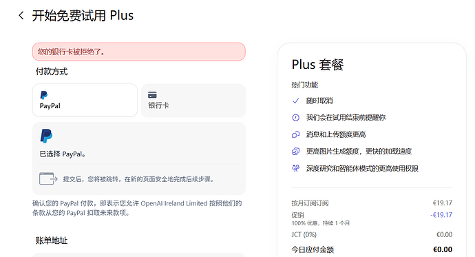Click the 提交后，您将被跳转 notice text
Screen dimensions: 475x257
[139, 179]
